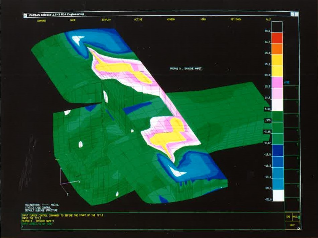Click the resize grip in bottom-right corner

point(298,229)
